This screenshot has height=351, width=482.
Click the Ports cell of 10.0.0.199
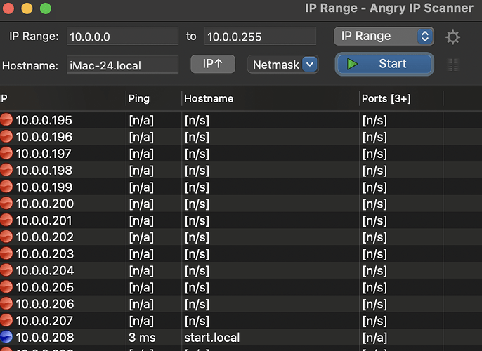click(x=401, y=187)
